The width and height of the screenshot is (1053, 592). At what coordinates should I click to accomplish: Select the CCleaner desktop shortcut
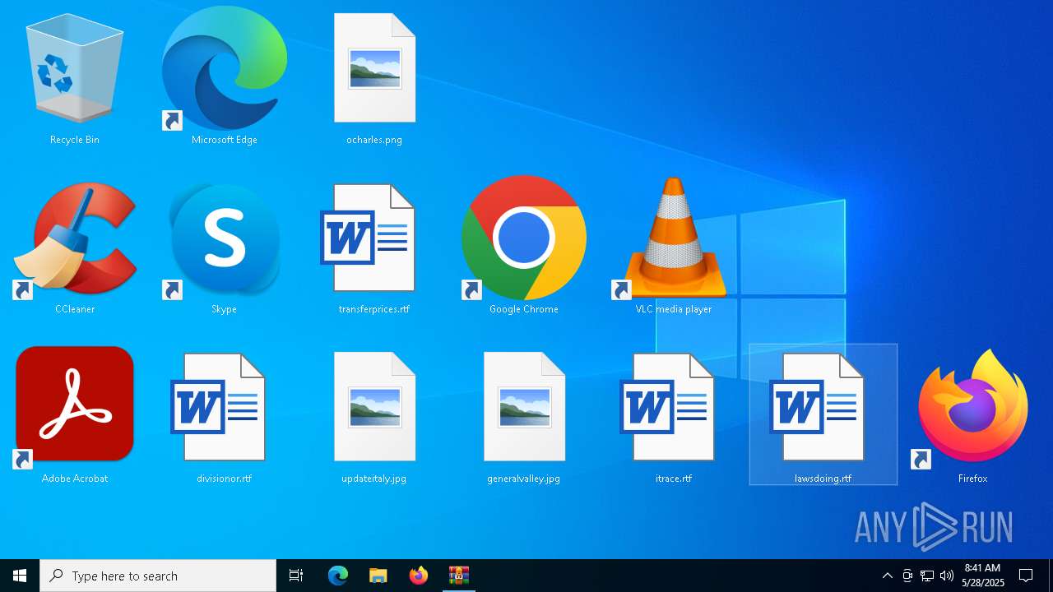tap(75, 247)
